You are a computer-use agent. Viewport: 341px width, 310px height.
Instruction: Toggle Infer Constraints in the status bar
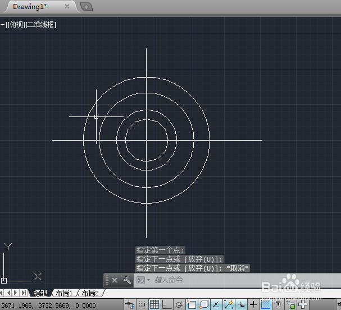[130, 304]
